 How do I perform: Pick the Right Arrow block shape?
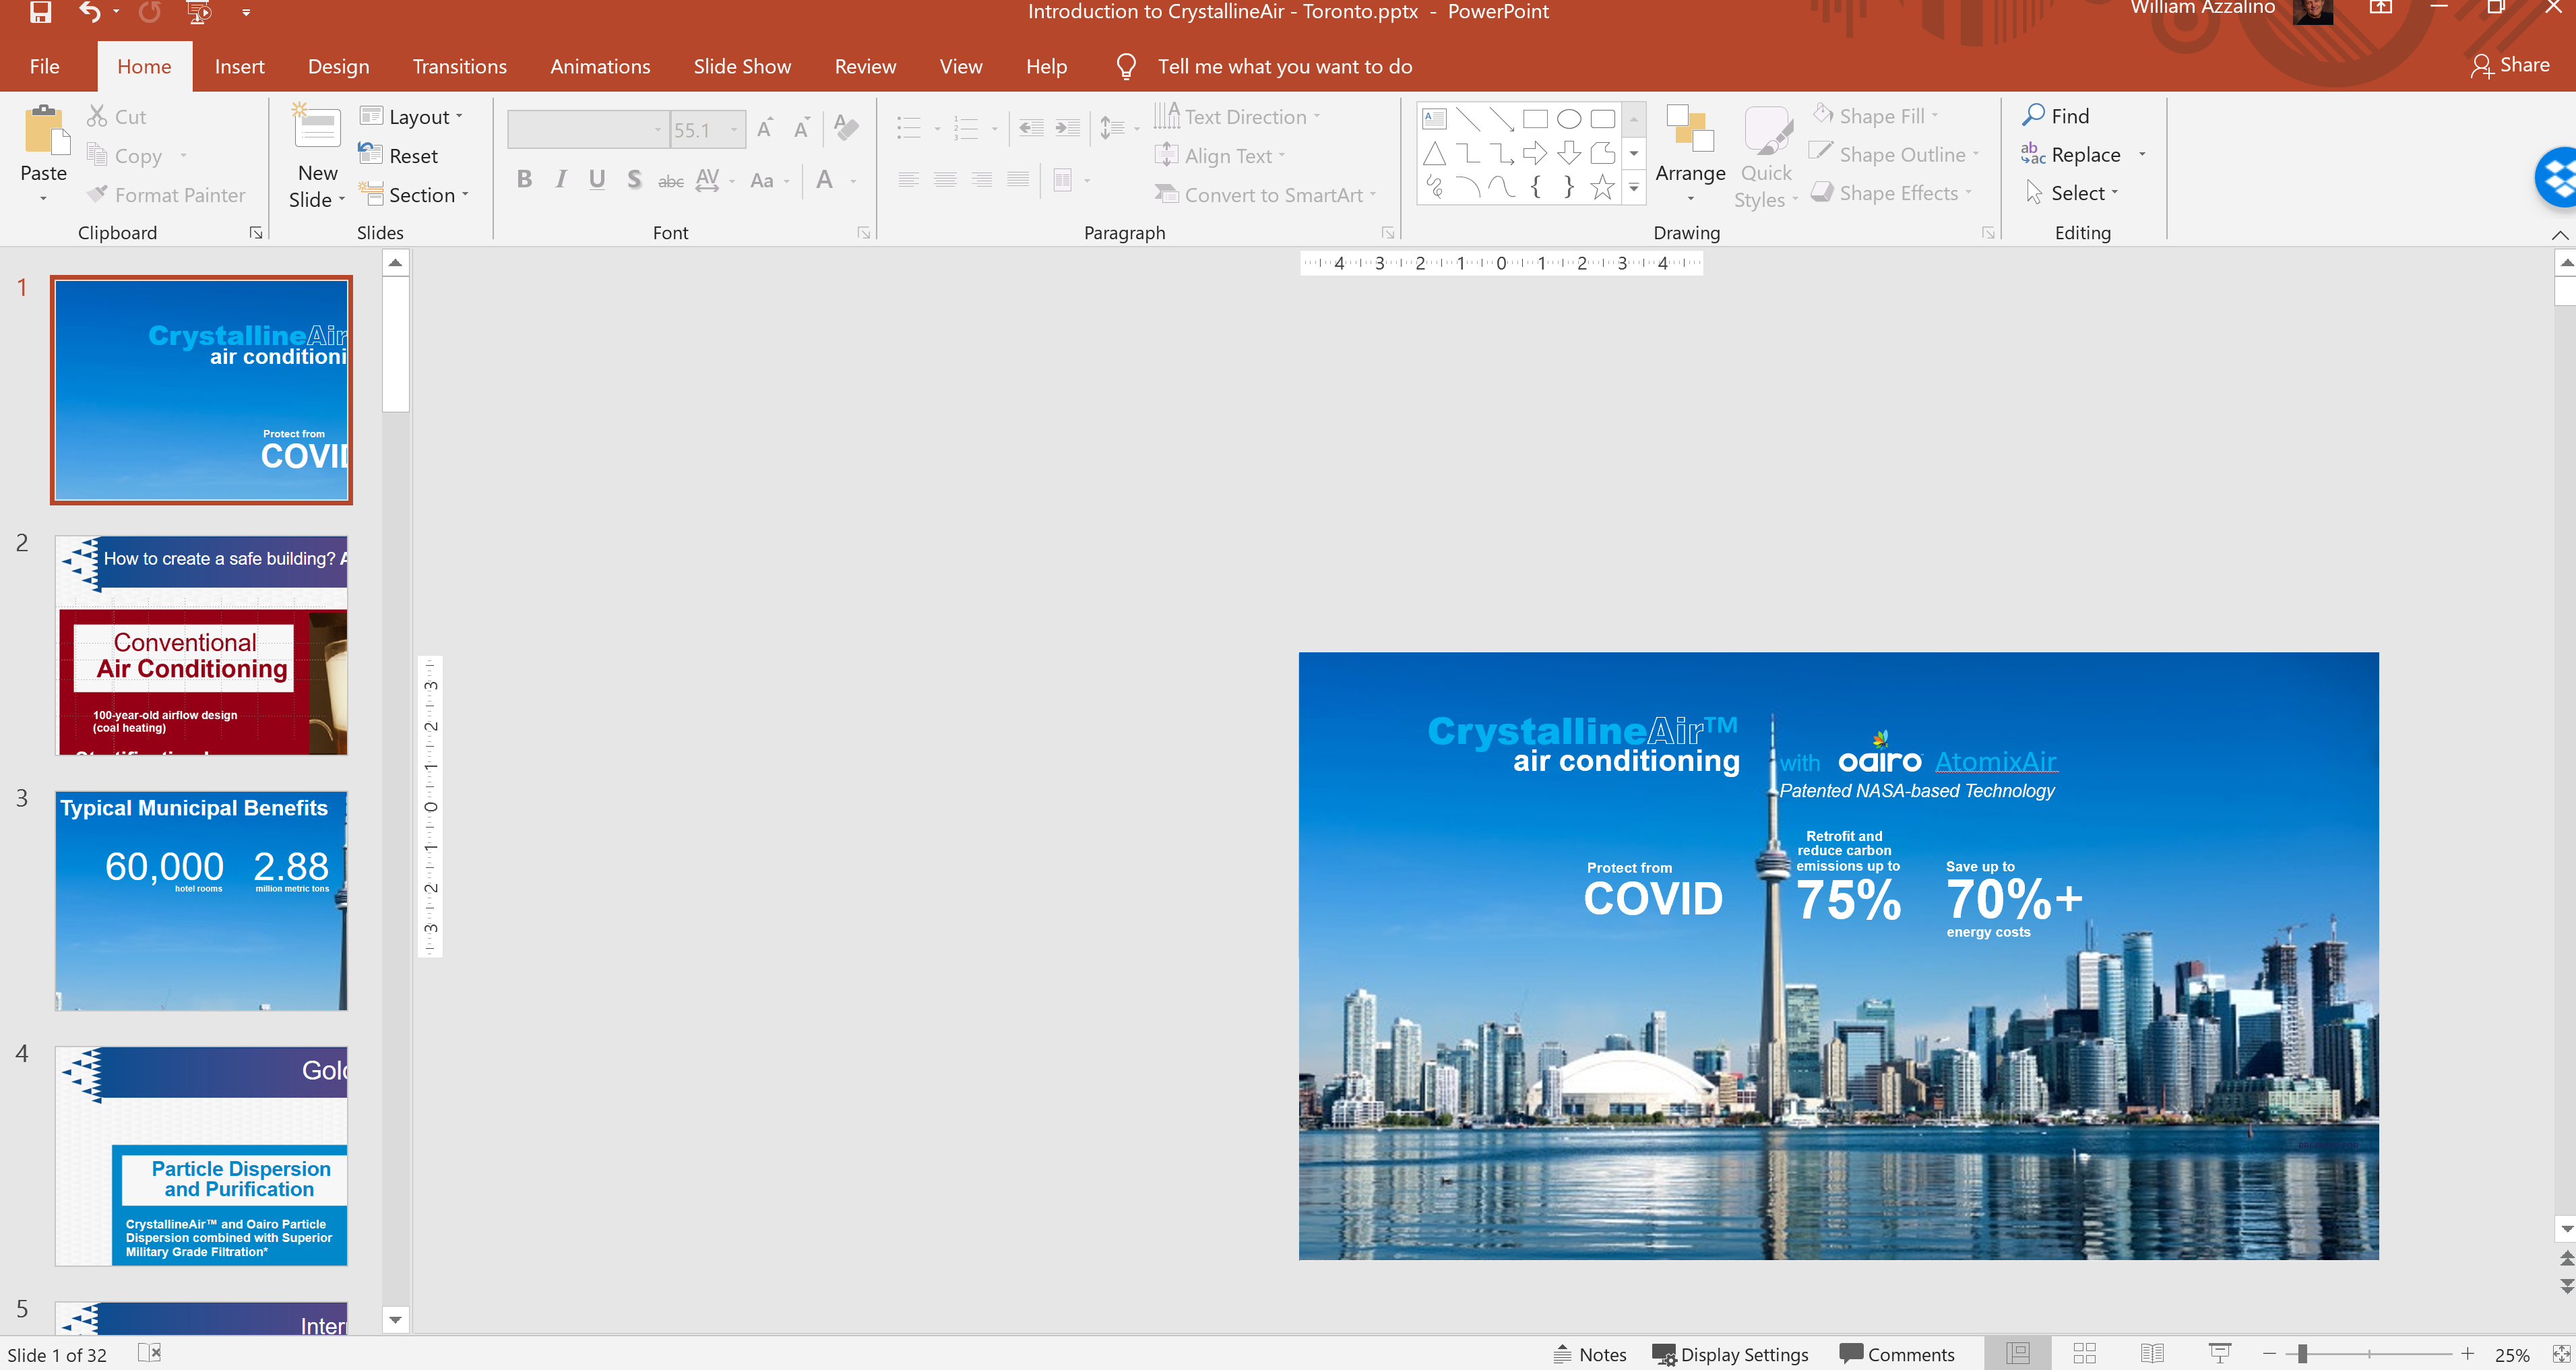tap(1535, 153)
